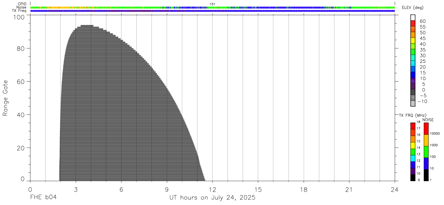Click the 24 tick label on time axis
This screenshot has height=205, width=444.
click(x=395, y=190)
